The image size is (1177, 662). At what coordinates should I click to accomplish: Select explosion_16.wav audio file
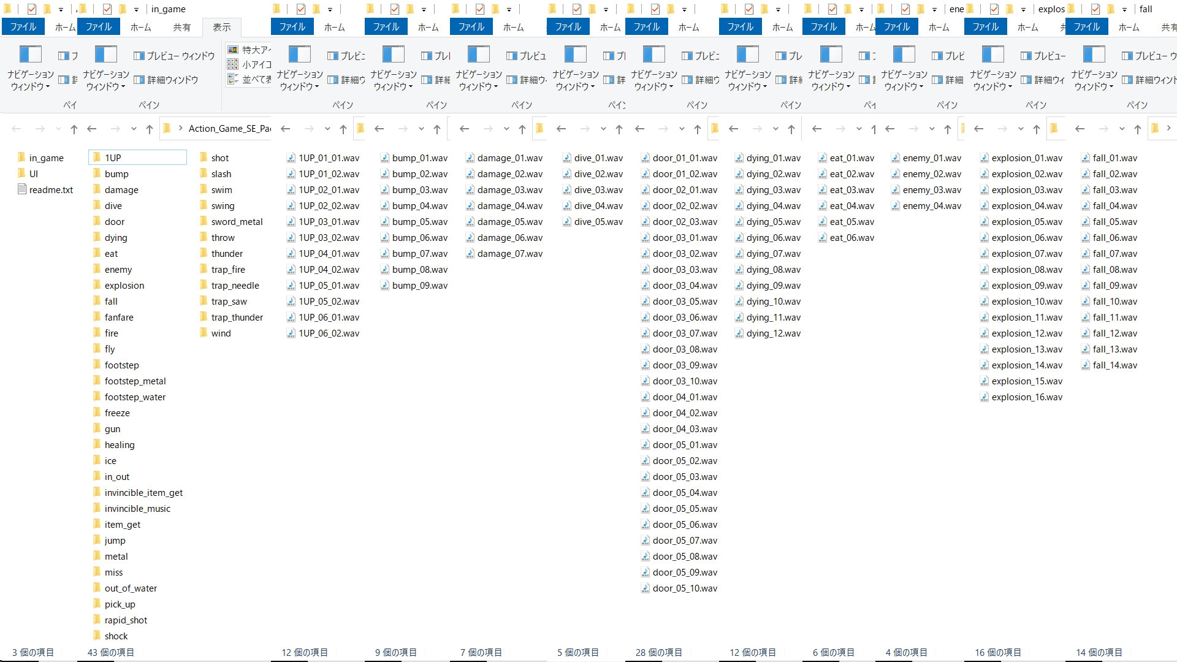pos(1021,397)
